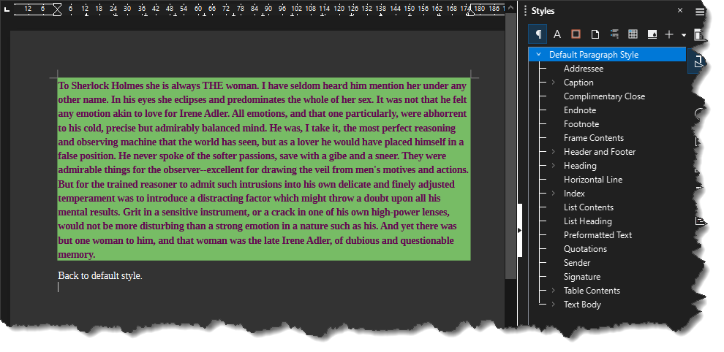The width and height of the screenshot is (724, 352).
Task: Select the List Heading style
Action: [588, 221]
